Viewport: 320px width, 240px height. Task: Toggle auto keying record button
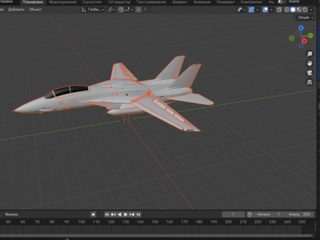[93, 215]
